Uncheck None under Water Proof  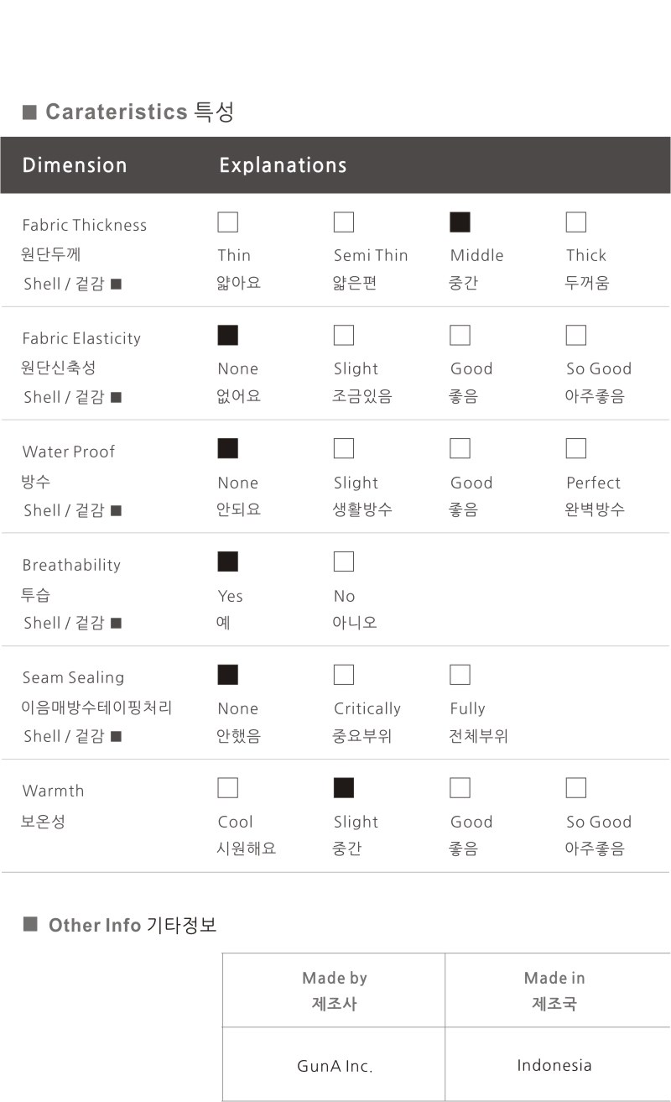227,449
